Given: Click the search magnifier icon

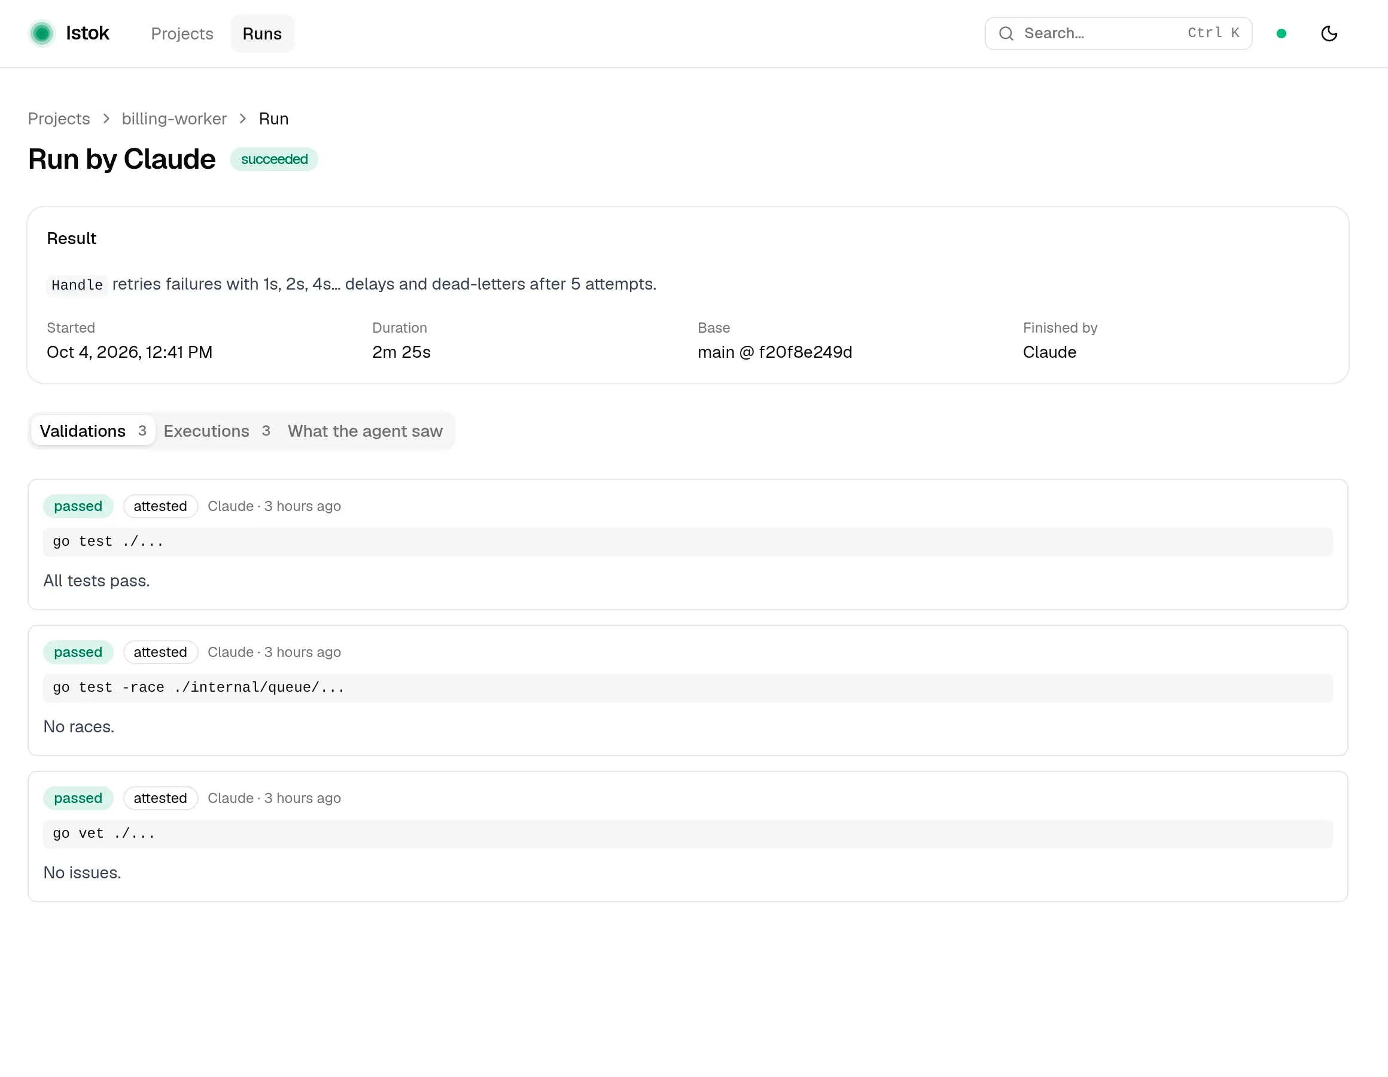Looking at the screenshot, I should 1006,33.
